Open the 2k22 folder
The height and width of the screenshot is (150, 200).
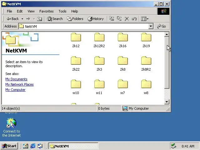pos(76,64)
